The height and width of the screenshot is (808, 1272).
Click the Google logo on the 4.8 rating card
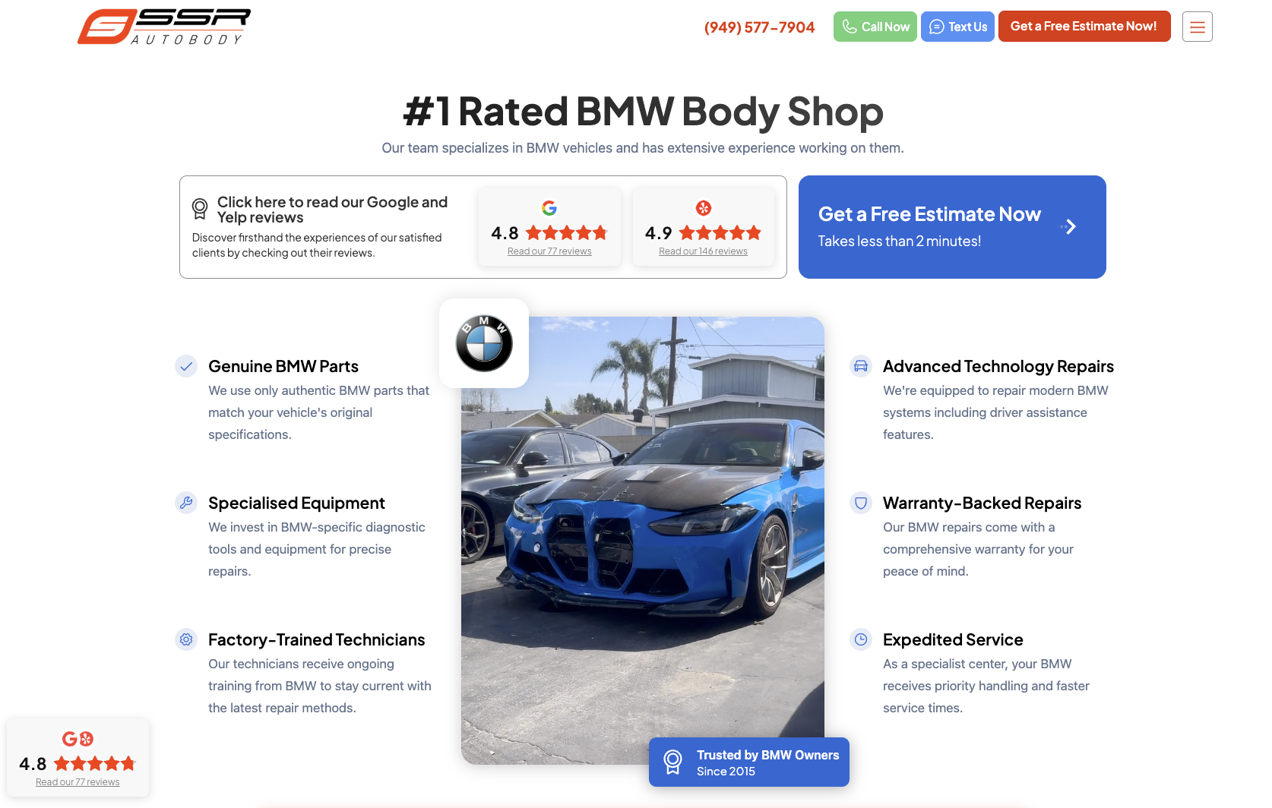click(549, 207)
